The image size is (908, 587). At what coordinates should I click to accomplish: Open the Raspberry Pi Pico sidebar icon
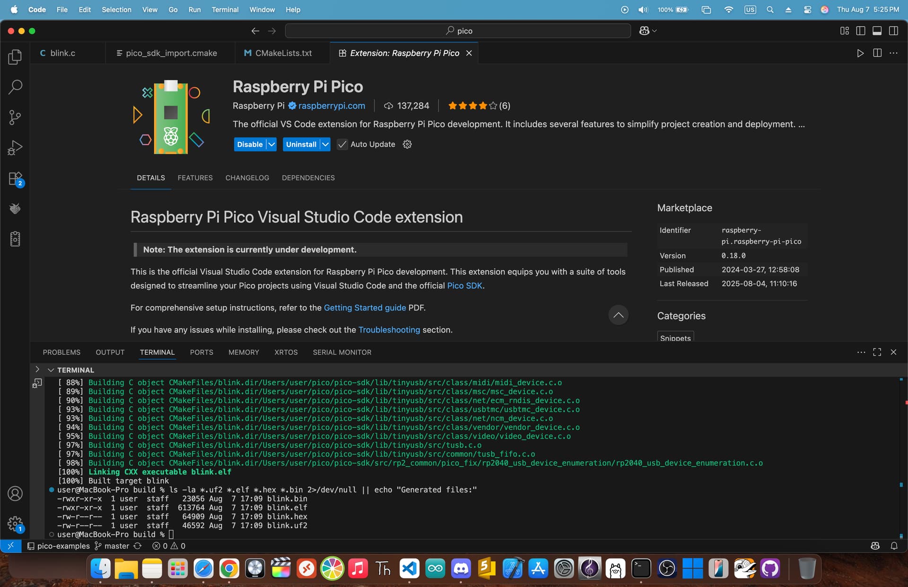[15, 209]
